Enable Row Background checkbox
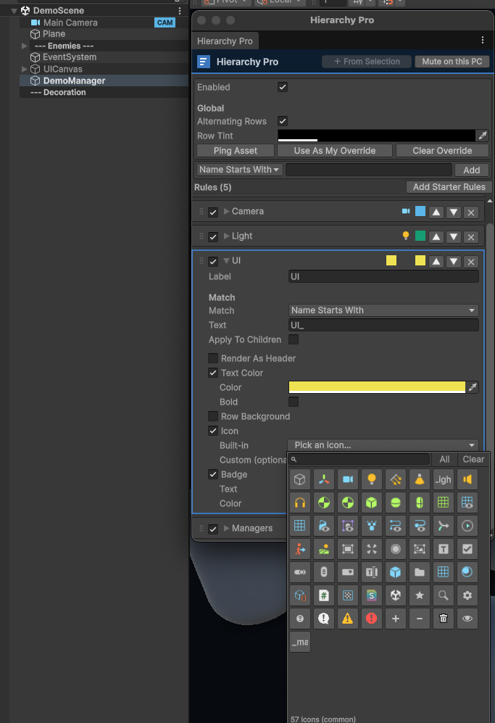The height and width of the screenshot is (723, 495). click(213, 416)
